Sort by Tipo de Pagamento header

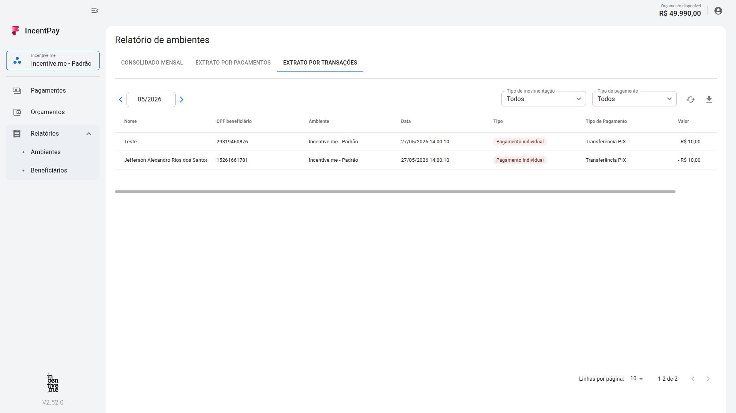606,121
